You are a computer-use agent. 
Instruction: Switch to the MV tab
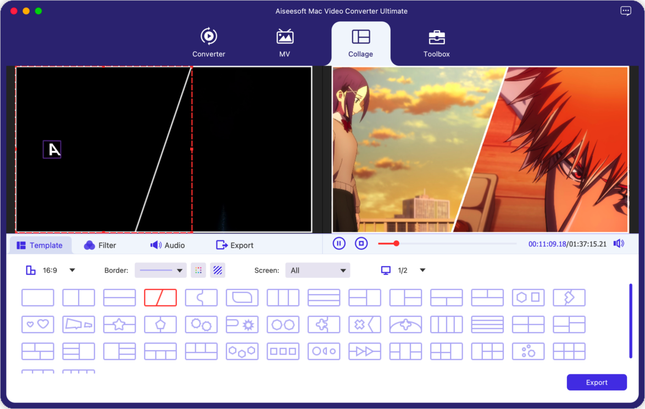point(284,42)
